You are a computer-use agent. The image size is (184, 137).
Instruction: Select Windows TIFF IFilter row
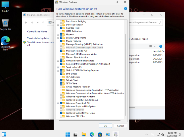coord(76,116)
